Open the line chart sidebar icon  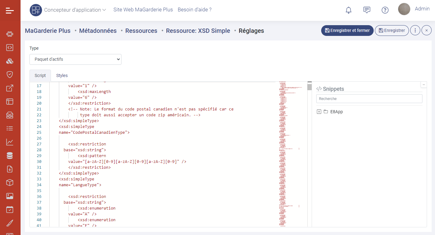(x=10, y=142)
